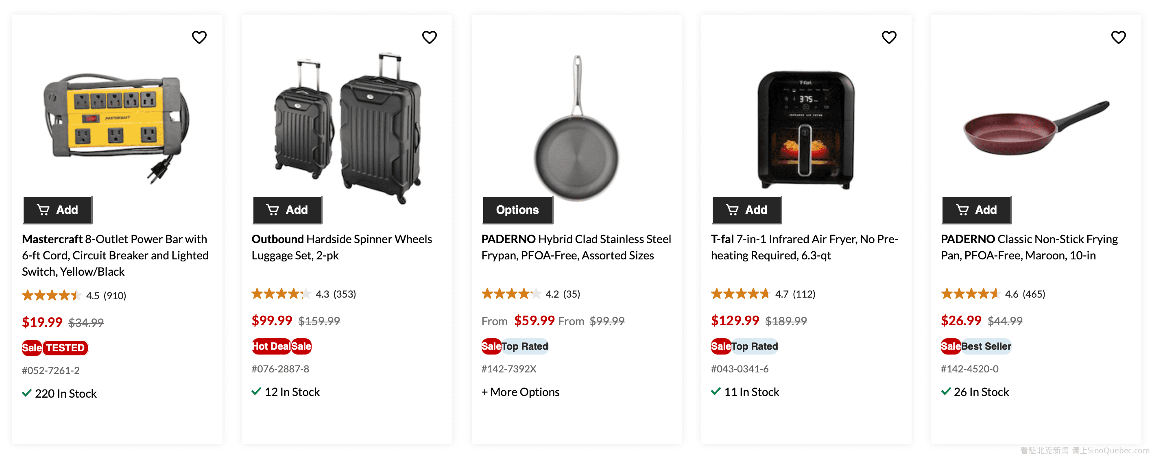The image size is (1152, 457).
Task: Open Options for PADERNO stainless frypan
Action: pyautogui.click(x=517, y=210)
